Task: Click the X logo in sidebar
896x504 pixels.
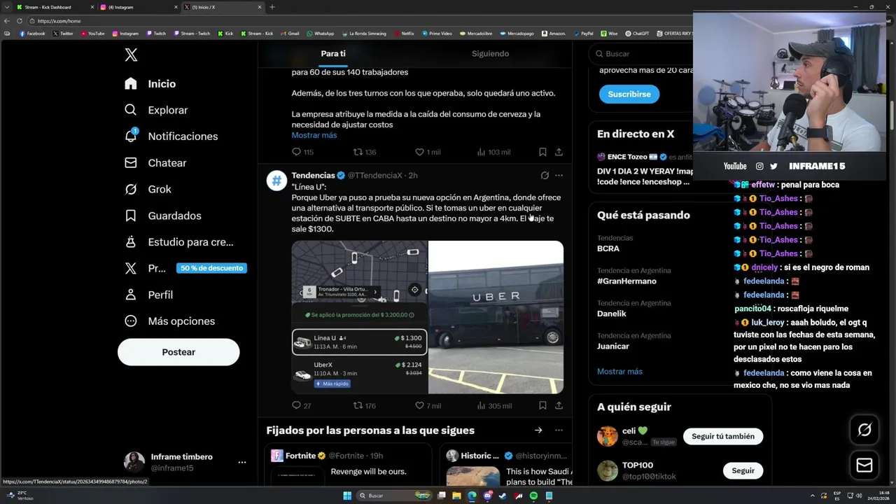Action: pos(131,55)
